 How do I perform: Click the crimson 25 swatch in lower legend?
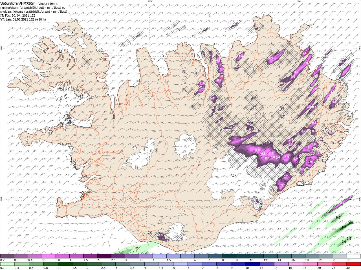pos(339,264)
